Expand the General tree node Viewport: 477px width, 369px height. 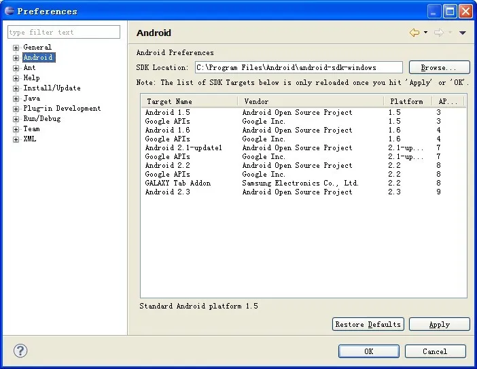pos(16,48)
